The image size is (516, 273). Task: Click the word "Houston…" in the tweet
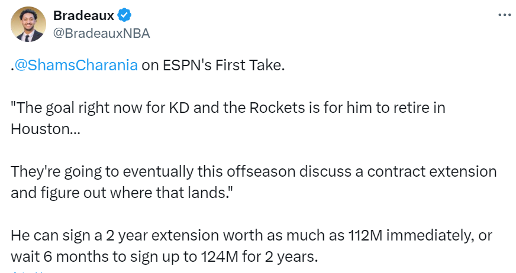pyautogui.click(x=46, y=129)
